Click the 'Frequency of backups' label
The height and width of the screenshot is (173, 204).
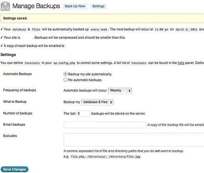(19, 90)
